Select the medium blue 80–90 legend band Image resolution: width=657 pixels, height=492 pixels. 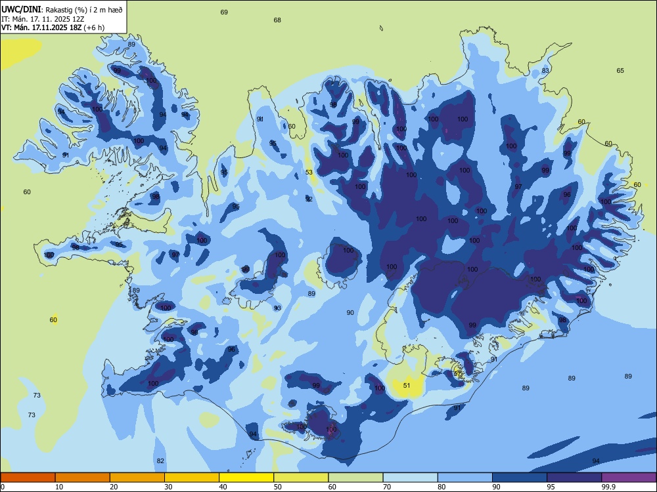[465, 478]
